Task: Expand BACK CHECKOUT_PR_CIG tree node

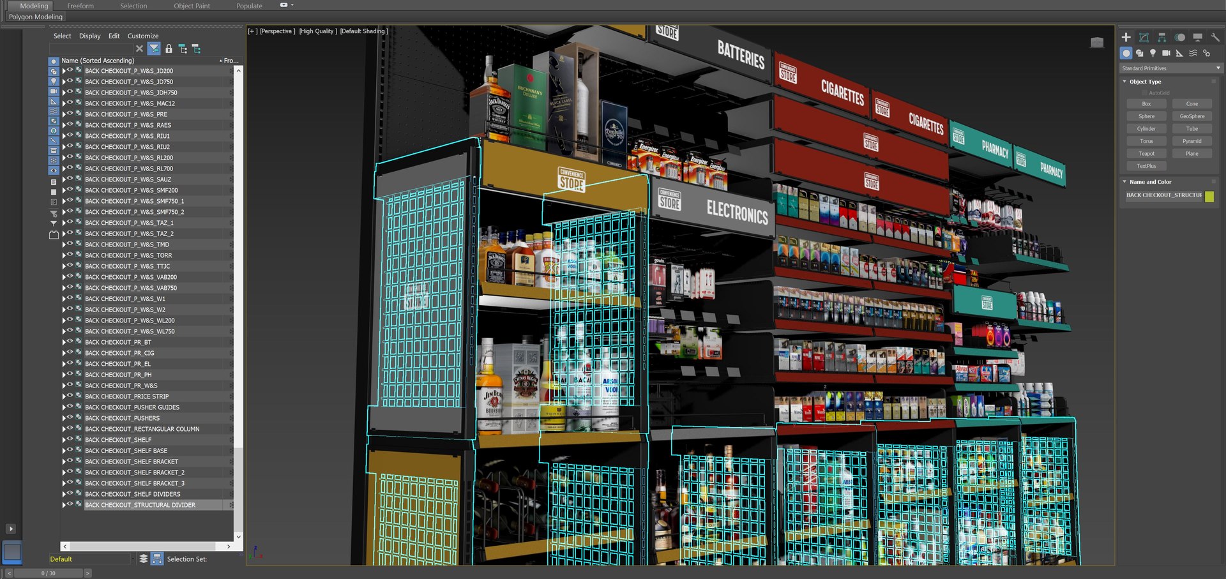Action: 63,353
